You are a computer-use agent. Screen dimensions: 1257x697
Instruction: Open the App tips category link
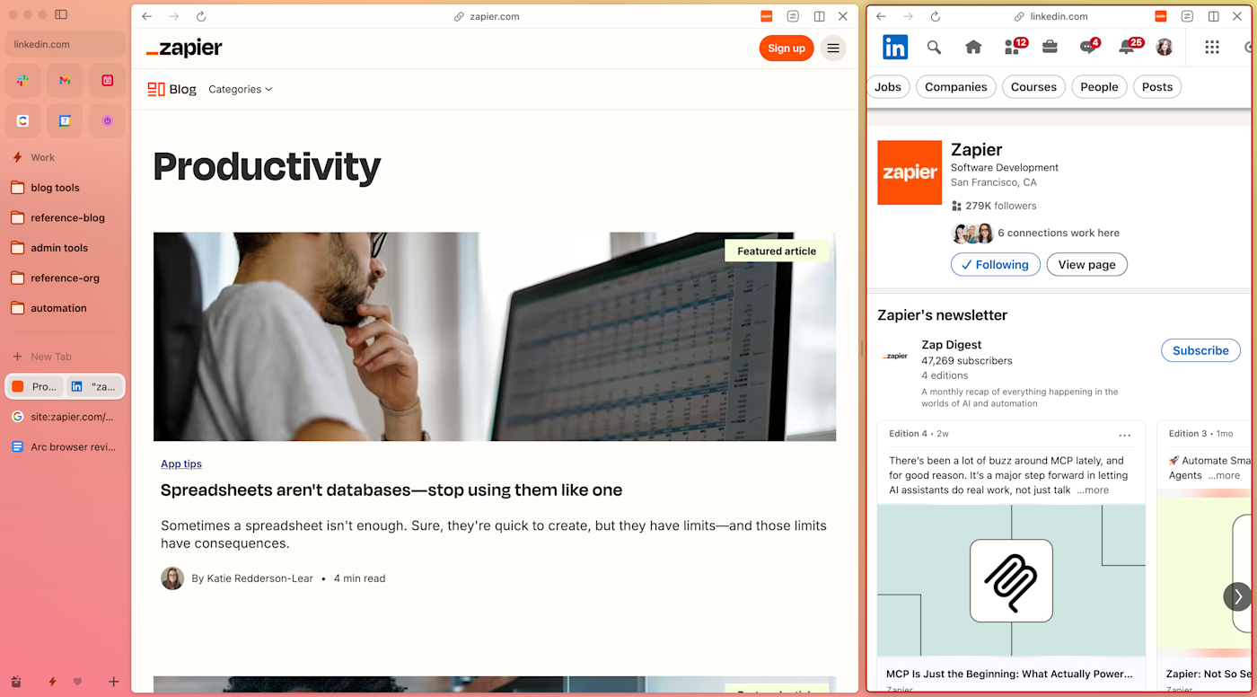(181, 463)
